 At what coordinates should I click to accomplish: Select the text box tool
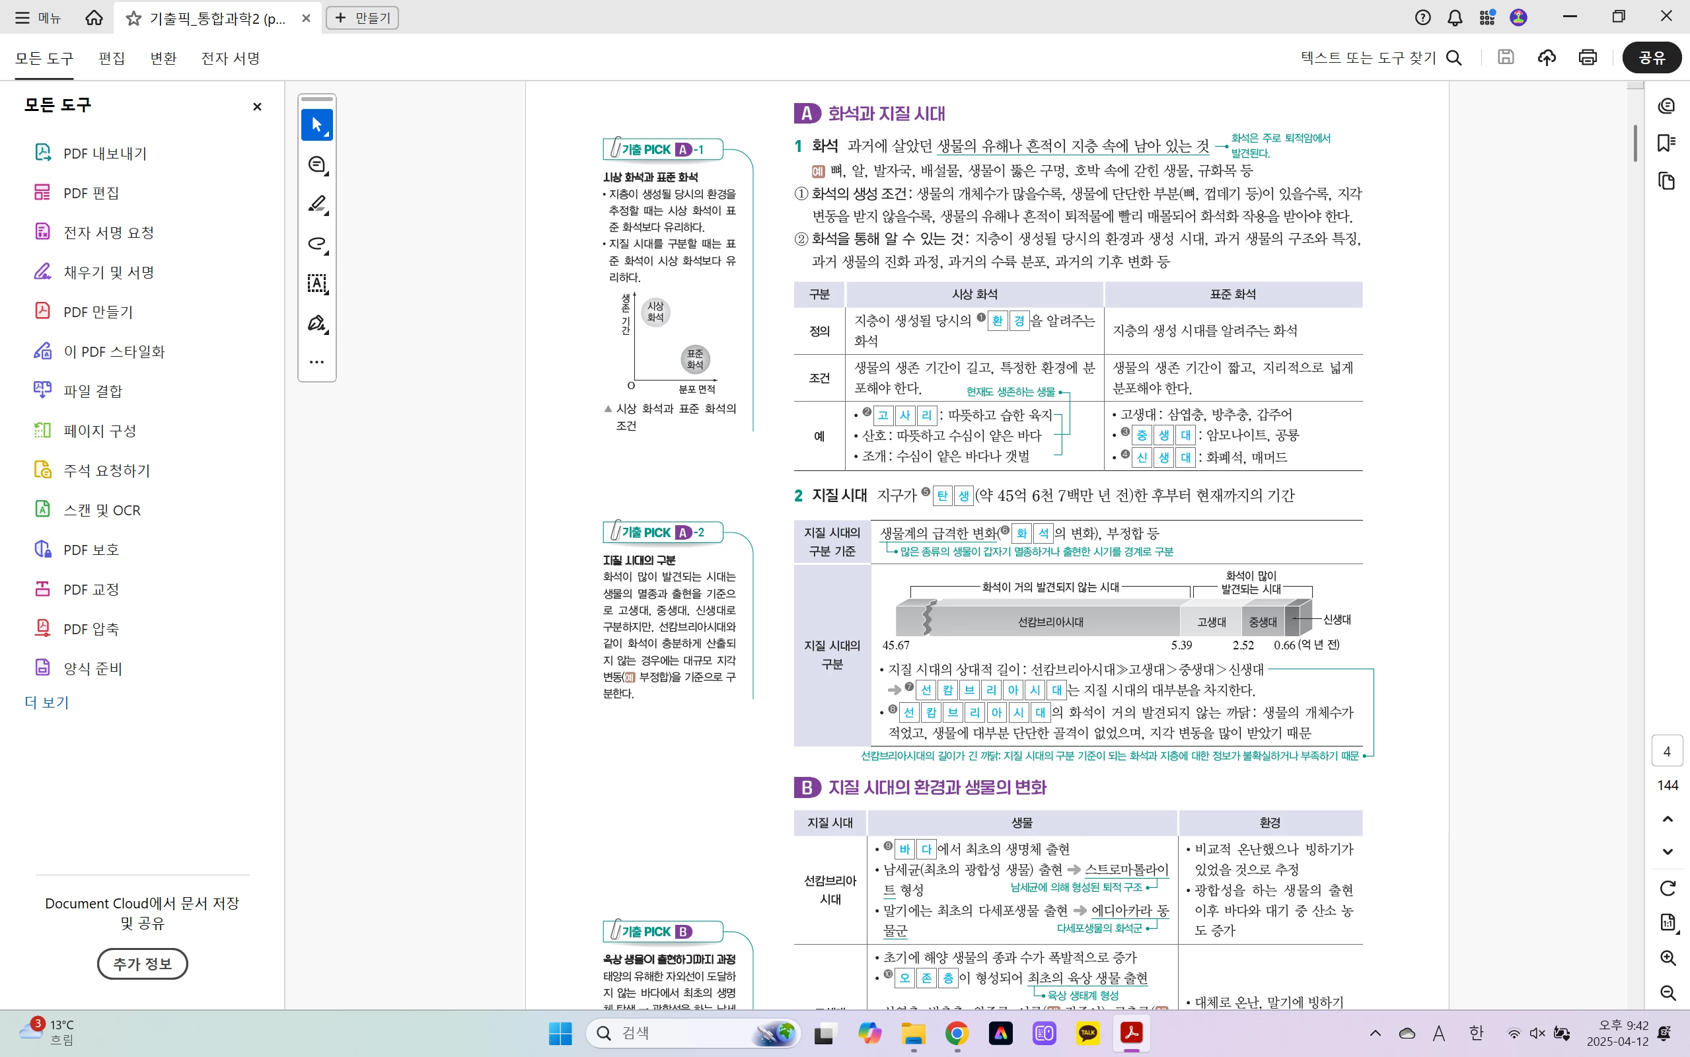point(316,283)
